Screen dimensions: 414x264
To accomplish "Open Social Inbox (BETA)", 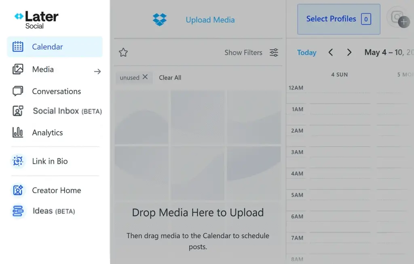I will tap(67, 111).
